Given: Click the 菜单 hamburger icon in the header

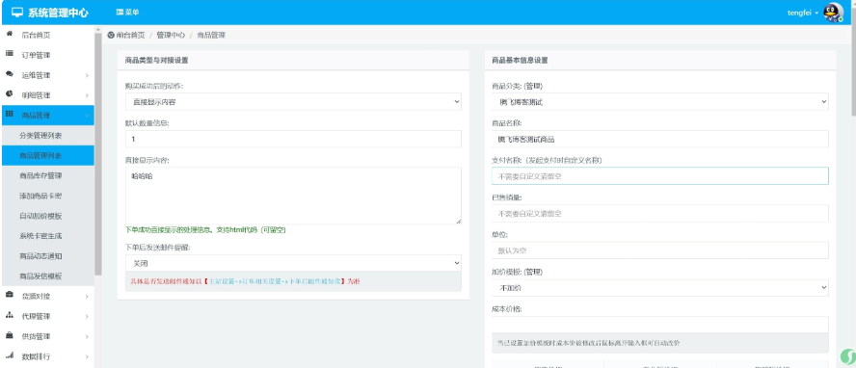Looking at the screenshot, I should pyautogui.click(x=120, y=13).
